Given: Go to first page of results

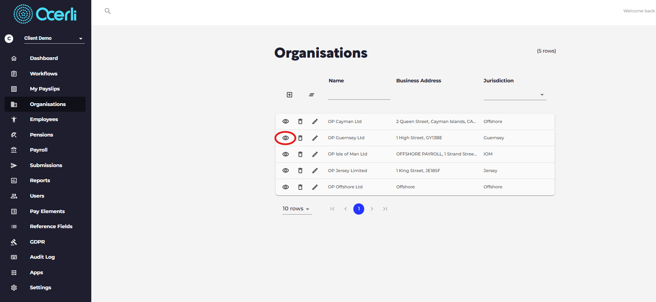Looking at the screenshot, I should (332, 209).
